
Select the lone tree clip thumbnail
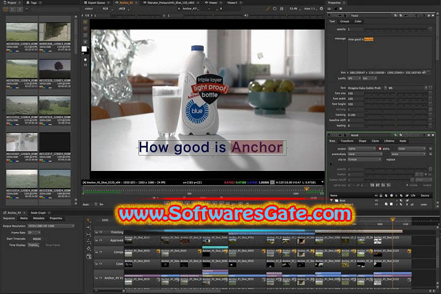tap(55, 69)
